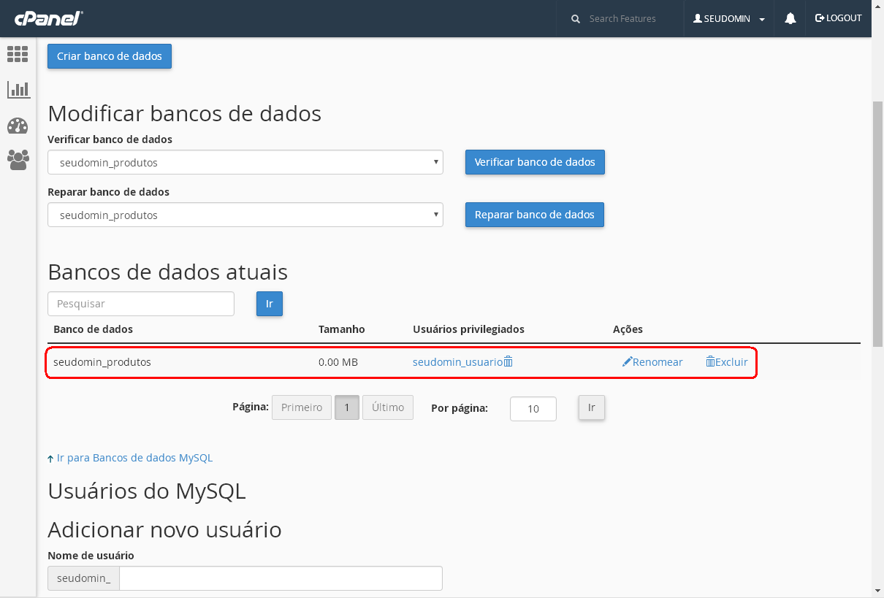Viewport: 884px width, 598px height.
Task: Click the search magnifier icon
Action: pyautogui.click(x=576, y=19)
